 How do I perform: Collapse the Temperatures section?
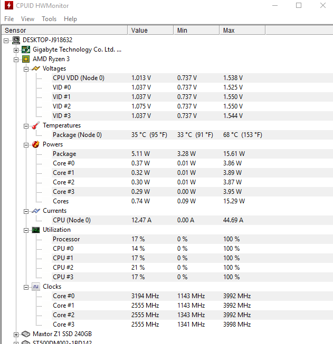[26, 126]
